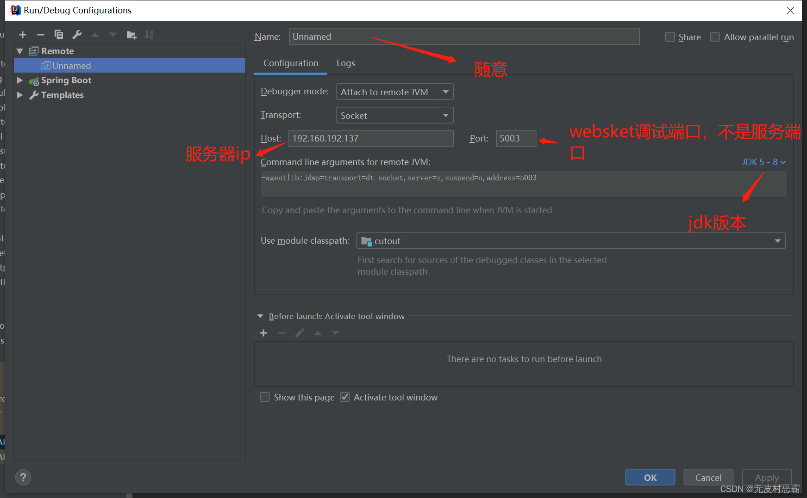Click the IntelliJ icon in title bar
Image resolution: width=807 pixels, height=498 pixels.
[x=16, y=10]
